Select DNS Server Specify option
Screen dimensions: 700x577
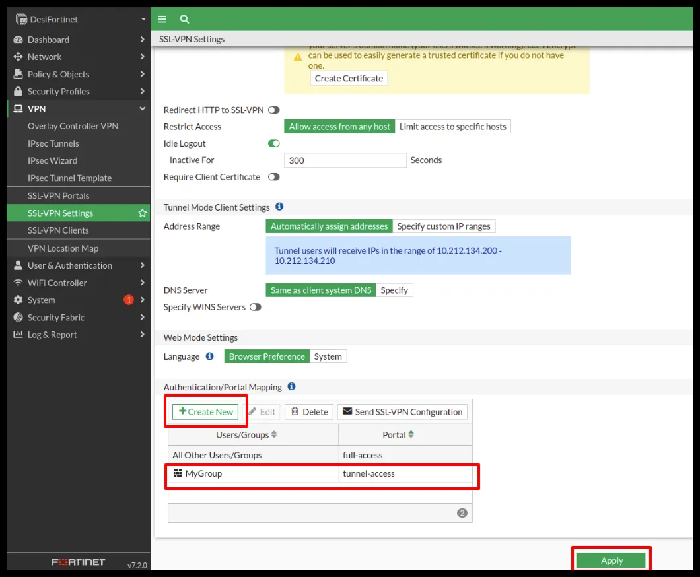tap(394, 290)
